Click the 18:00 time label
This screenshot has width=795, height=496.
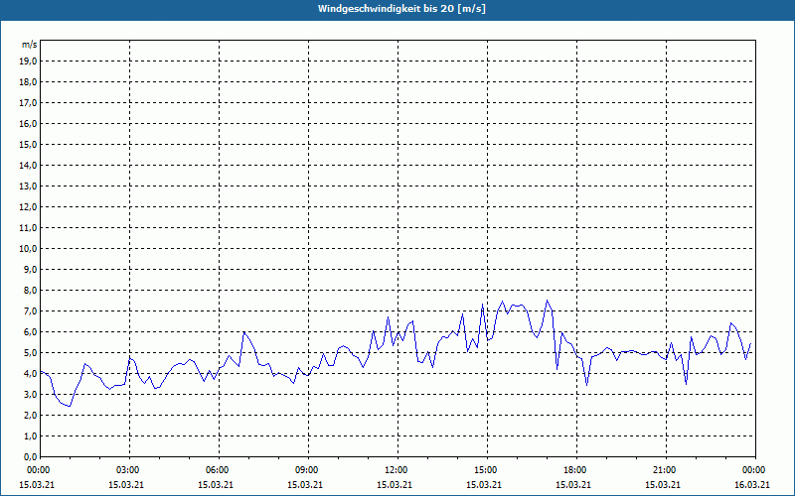click(x=576, y=470)
